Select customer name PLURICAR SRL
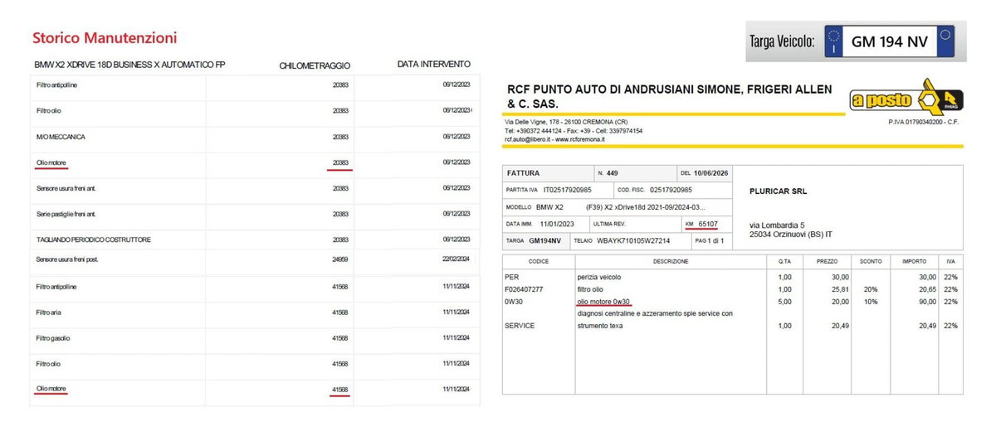Image resolution: width=996 pixels, height=436 pixels. 778,191
